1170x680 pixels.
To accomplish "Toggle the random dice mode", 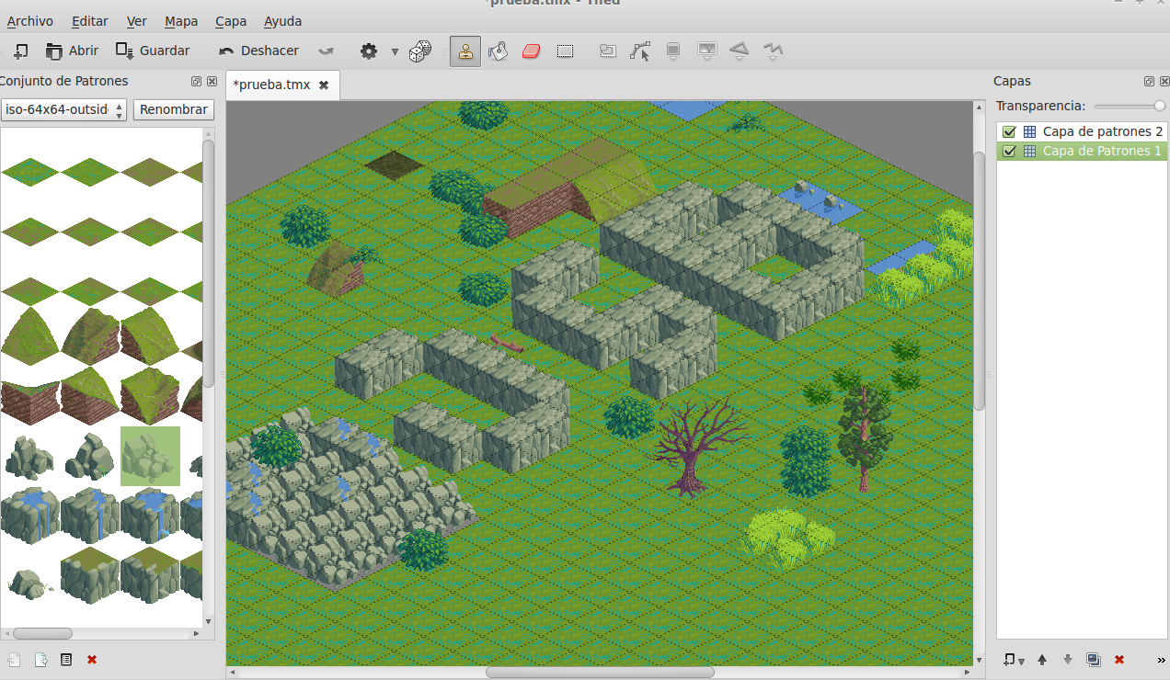I will (x=419, y=51).
